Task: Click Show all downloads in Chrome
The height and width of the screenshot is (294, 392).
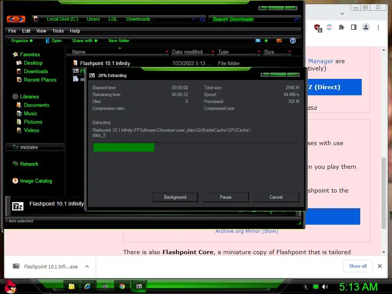Action: click(358, 266)
